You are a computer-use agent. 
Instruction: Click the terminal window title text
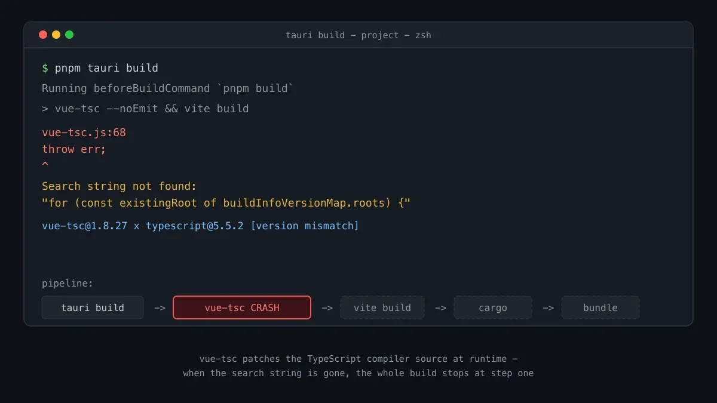tap(358, 35)
